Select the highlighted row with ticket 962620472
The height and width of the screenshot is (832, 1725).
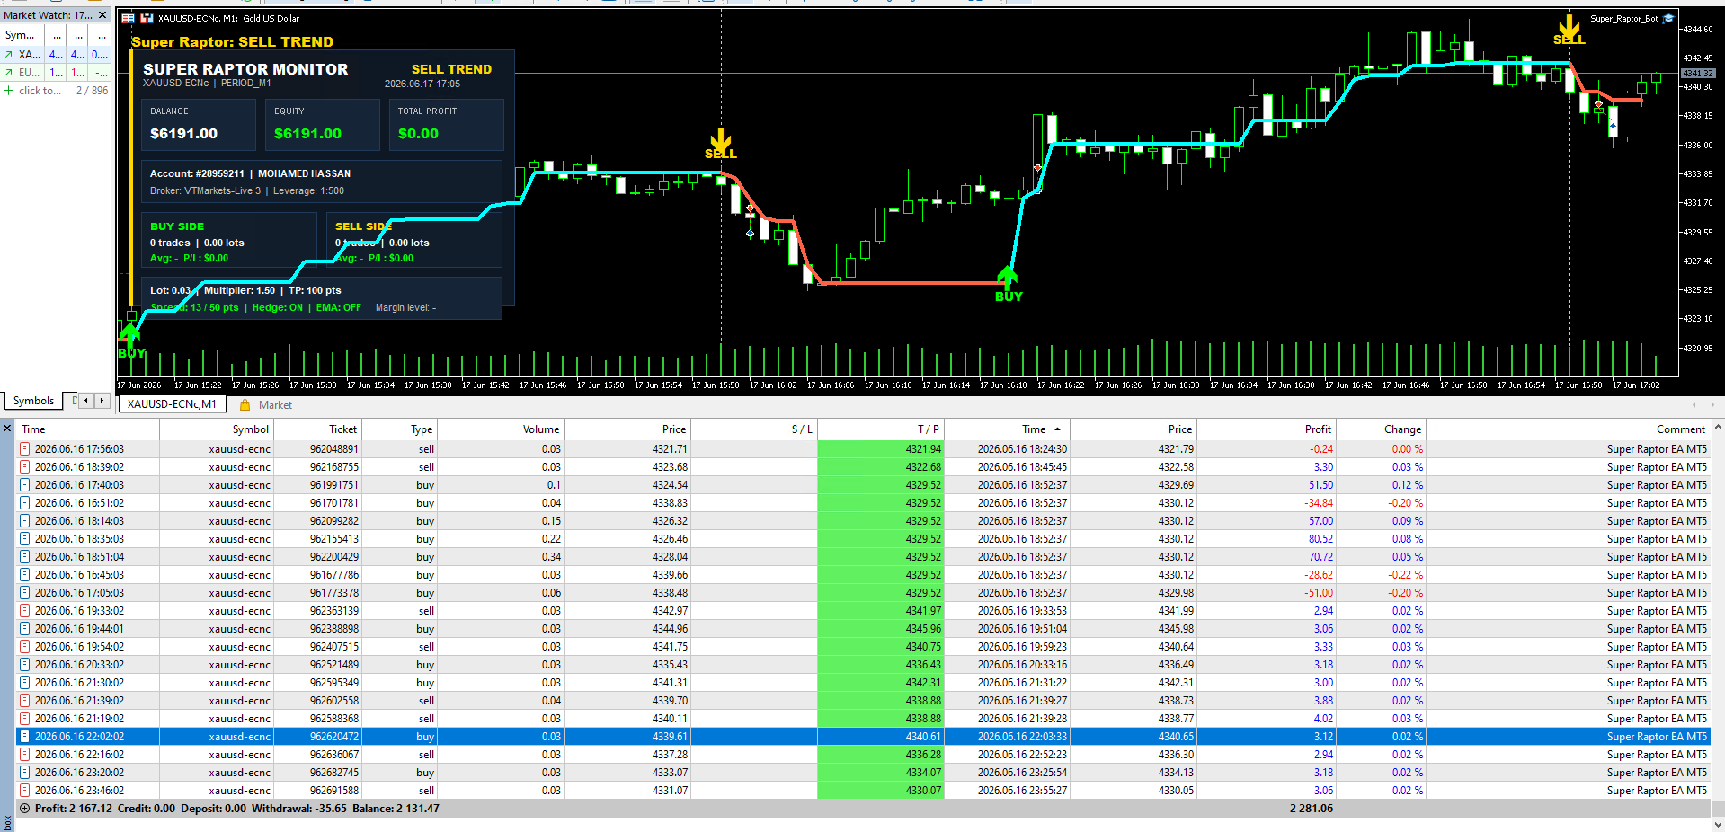tap(863, 737)
